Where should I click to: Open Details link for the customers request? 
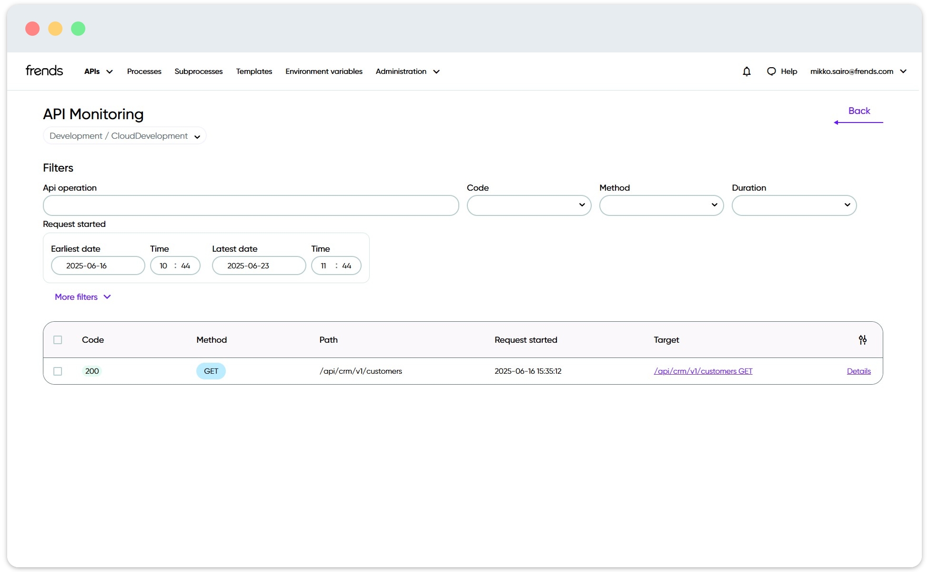pos(858,371)
